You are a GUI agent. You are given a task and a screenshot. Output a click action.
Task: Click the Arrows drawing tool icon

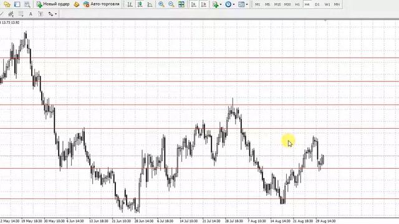[50, 14]
